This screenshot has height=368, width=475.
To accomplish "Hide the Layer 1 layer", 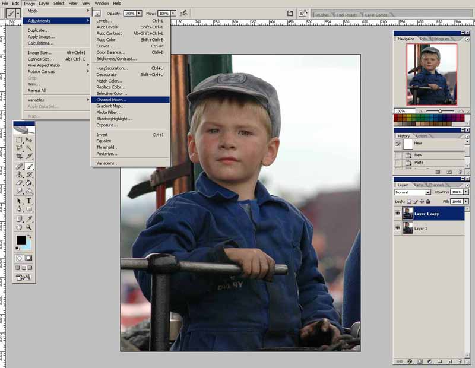I will 398,228.
